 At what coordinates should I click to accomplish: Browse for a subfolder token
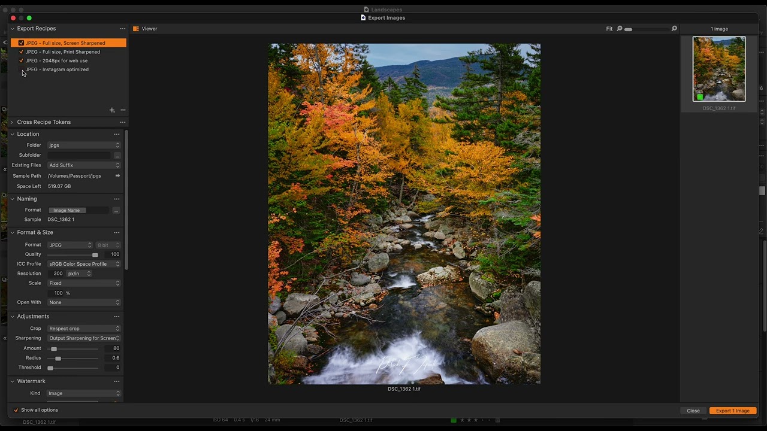tap(117, 155)
